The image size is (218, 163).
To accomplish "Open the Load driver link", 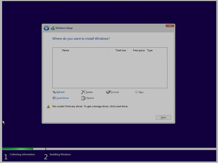I will coord(62,98).
